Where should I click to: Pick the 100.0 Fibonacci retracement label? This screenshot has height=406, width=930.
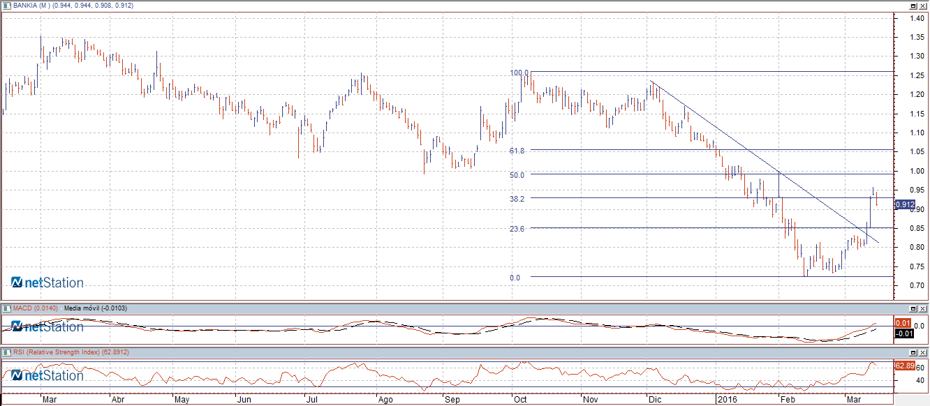pos(519,73)
